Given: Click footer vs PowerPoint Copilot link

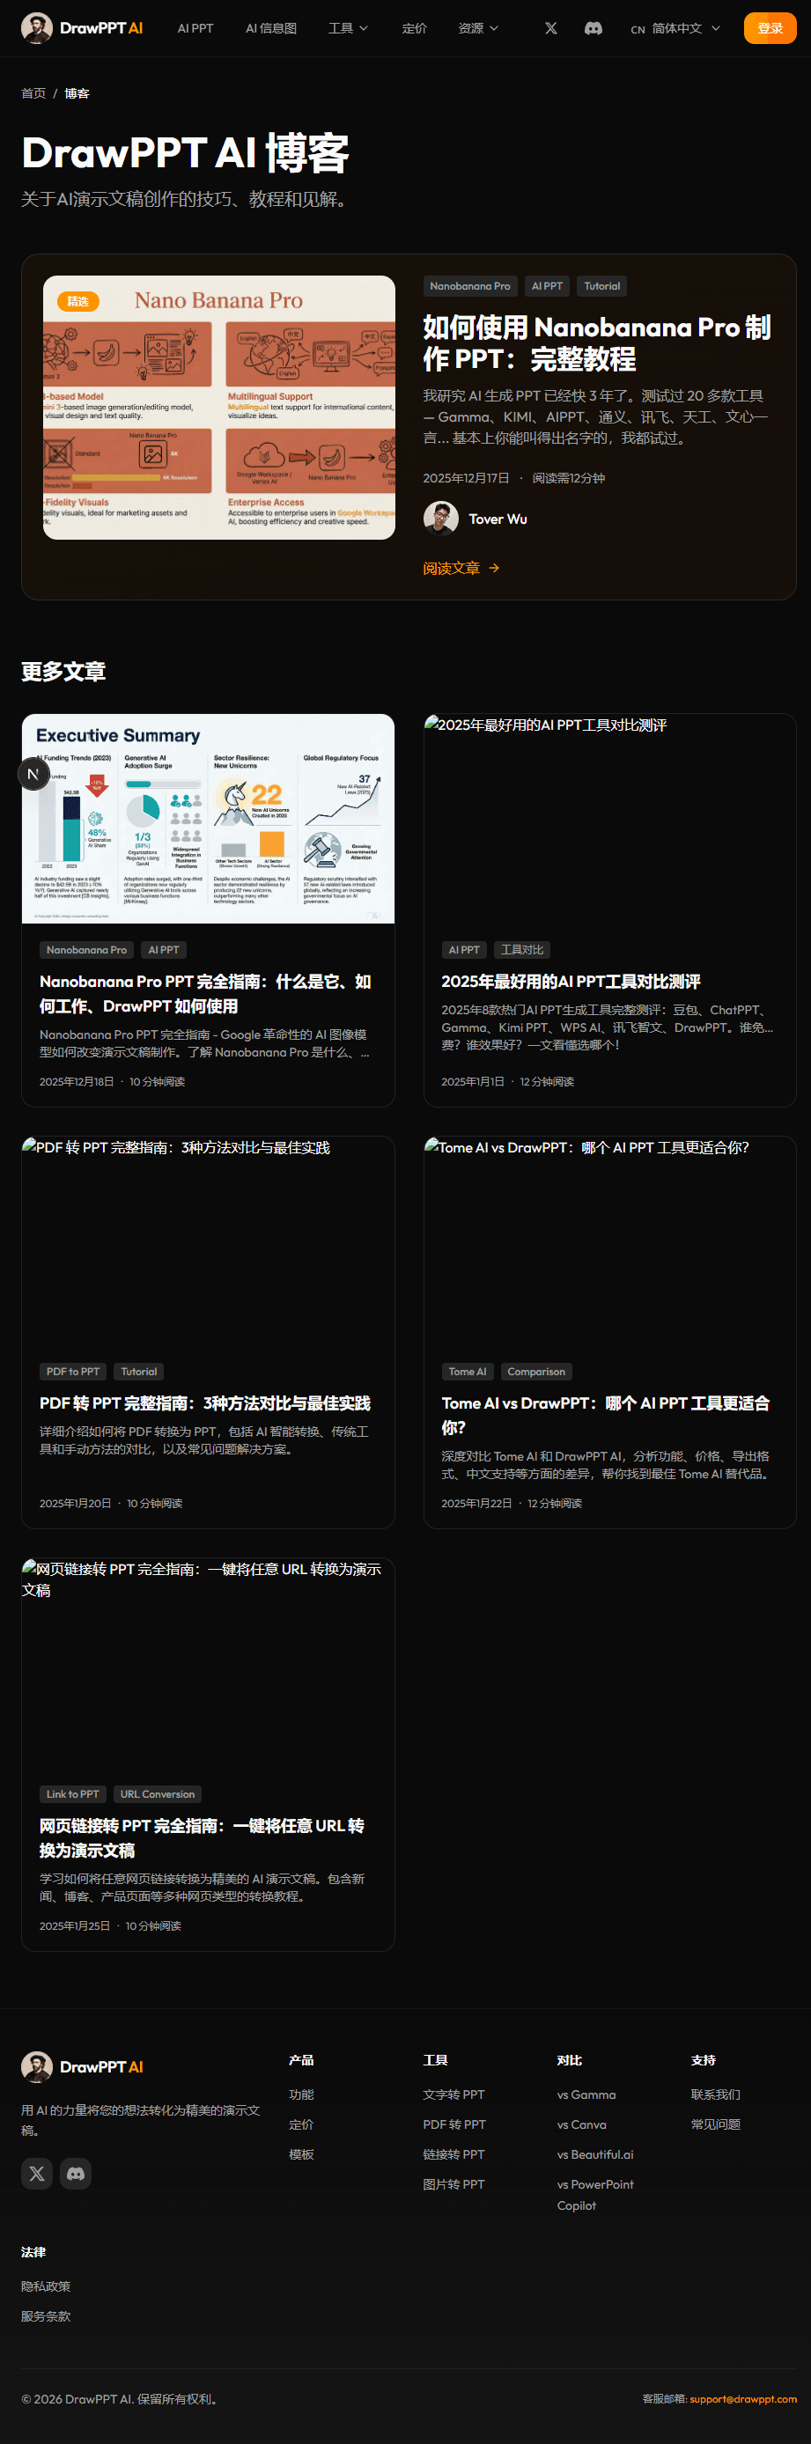Looking at the screenshot, I should 595,2195.
